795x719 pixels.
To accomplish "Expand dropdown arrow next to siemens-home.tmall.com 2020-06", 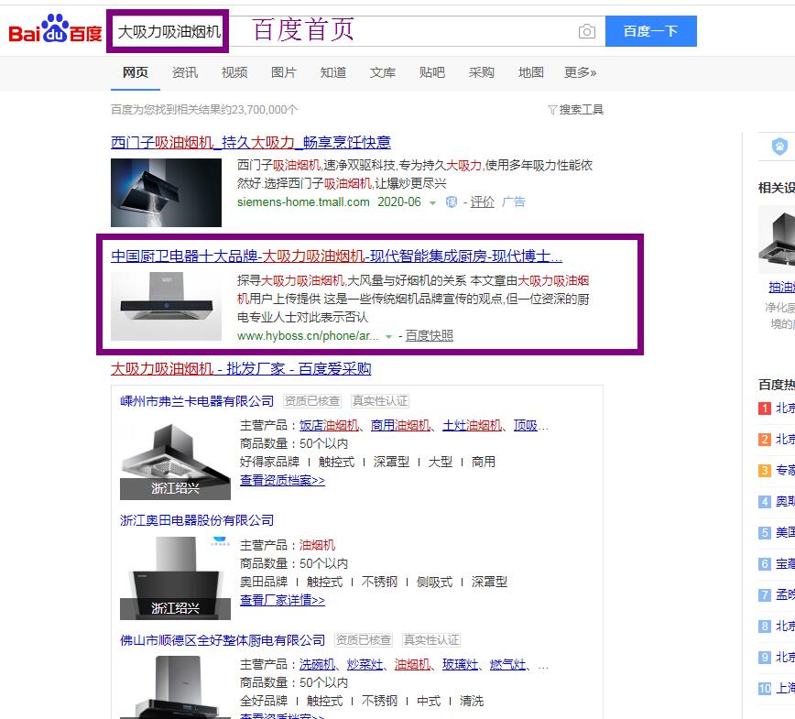I will (433, 203).
